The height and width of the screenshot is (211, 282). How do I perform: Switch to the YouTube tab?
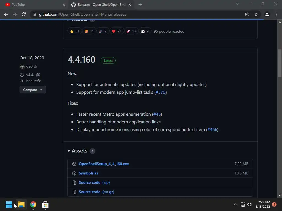click(x=34, y=5)
